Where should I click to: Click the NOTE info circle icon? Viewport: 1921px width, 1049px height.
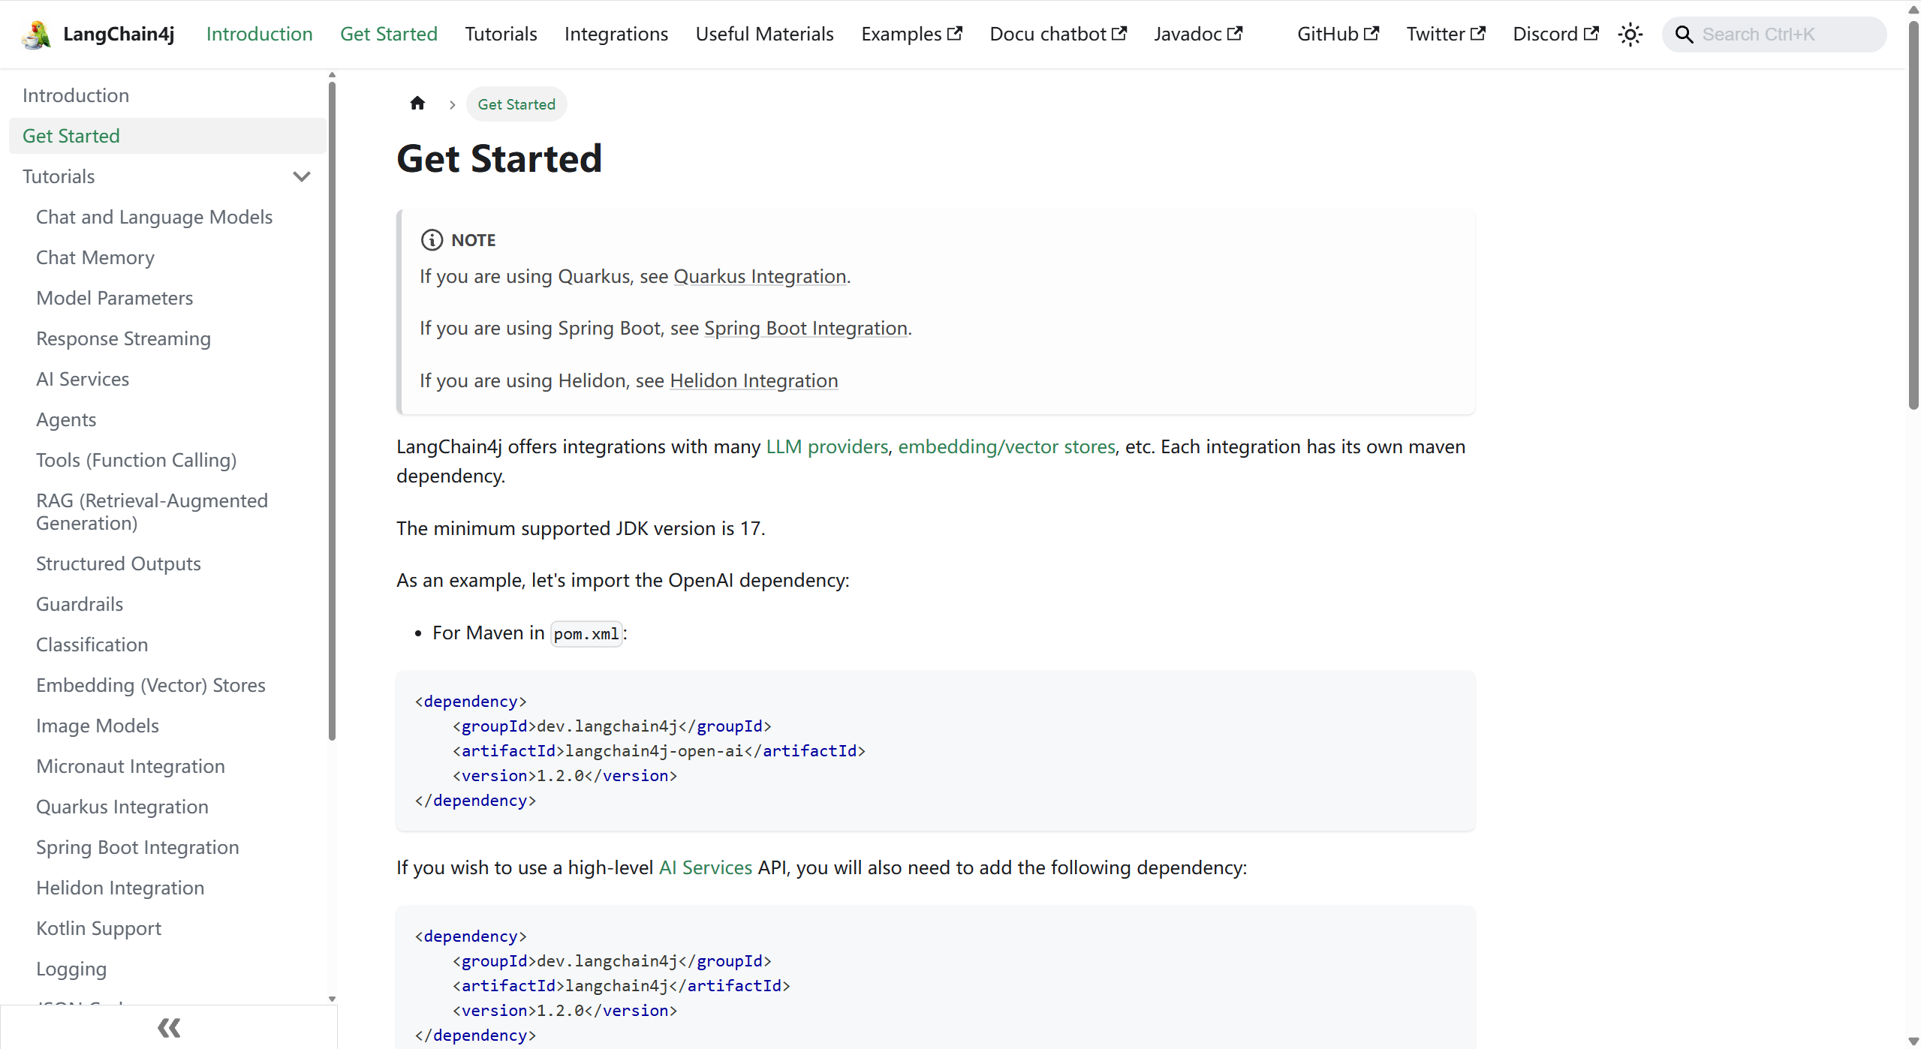click(x=432, y=240)
